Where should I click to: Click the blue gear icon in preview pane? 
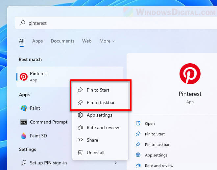click(138, 155)
